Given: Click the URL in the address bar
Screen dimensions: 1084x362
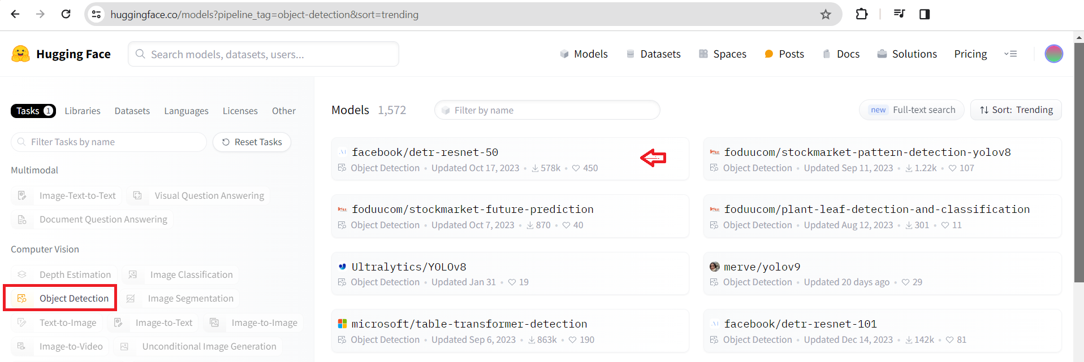Looking at the screenshot, I should [264, 15].
